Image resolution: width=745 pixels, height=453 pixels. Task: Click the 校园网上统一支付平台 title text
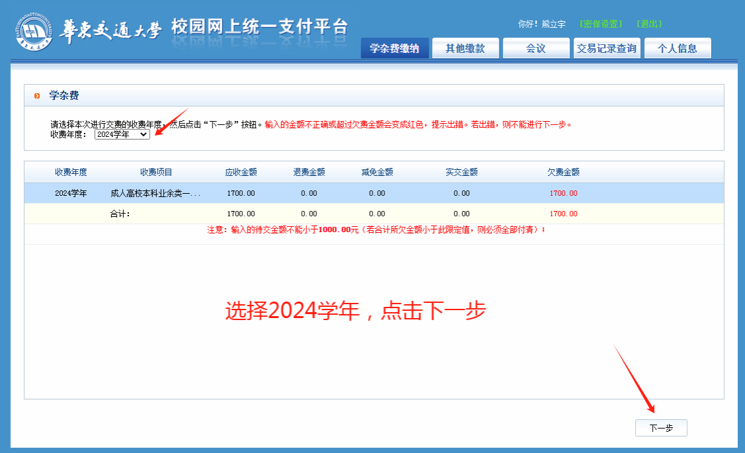point(259,27)
